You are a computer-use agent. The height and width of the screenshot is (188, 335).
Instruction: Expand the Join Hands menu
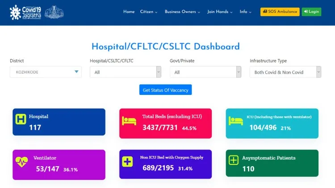pyautogui.click(x=220, y=12)
